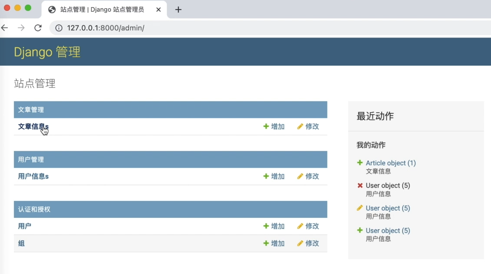Click 修改 in the 用户信息s row

click(308, 177)
